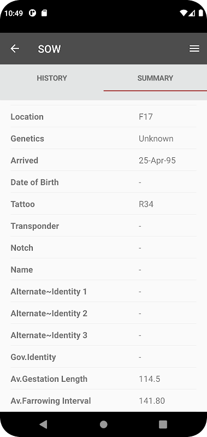
Task: Open recent apps with the square button
Action: coord(163,424)
